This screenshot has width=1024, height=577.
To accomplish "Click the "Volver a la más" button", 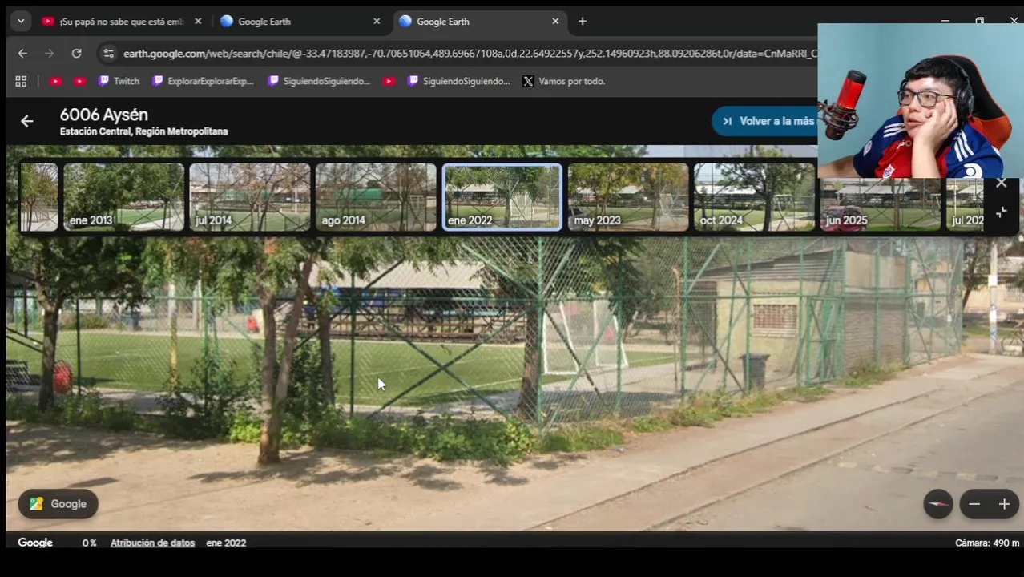I will coord(765,121).
